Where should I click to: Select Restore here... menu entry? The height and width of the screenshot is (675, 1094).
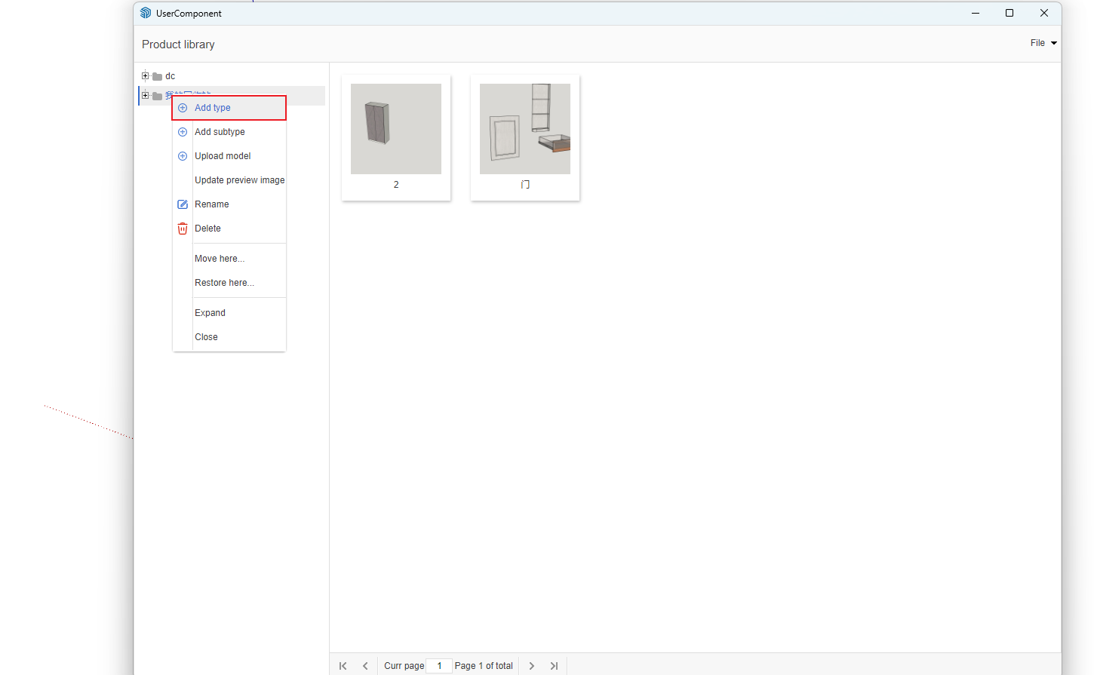[224, 283]
